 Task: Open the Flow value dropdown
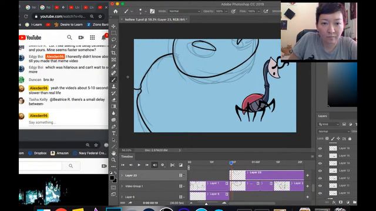click(258, 11)
